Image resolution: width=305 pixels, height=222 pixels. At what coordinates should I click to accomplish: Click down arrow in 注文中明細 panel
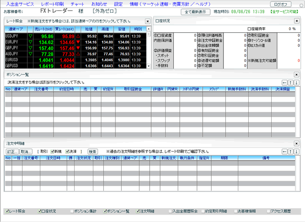[x=296, y=151]
